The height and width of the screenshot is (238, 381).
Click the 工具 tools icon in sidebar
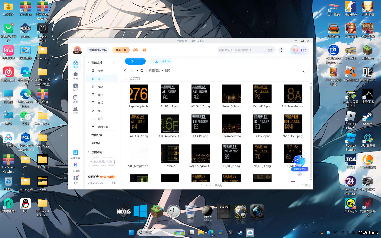tap(76, 179)
